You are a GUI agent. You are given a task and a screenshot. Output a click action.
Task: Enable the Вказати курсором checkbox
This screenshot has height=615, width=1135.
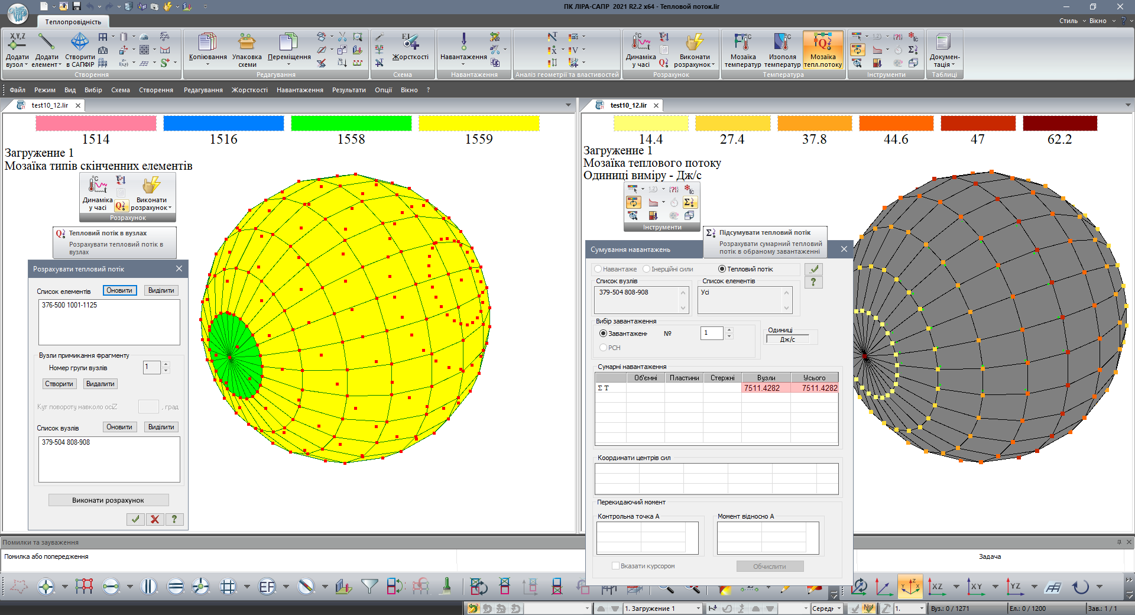[615, 566]
